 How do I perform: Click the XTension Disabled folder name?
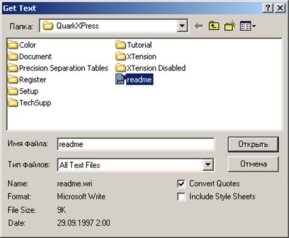156,68
